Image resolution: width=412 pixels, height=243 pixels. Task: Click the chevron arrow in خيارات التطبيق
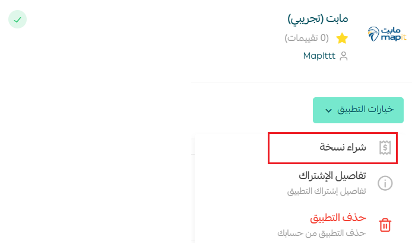point(328,110)
